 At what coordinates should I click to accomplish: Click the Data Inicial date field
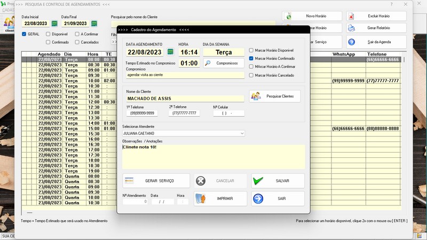(36, 23)
